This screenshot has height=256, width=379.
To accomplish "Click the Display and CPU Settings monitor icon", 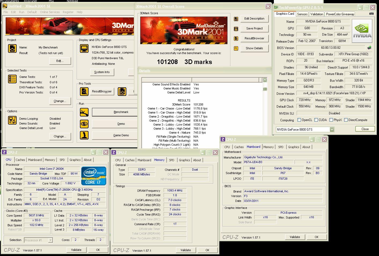I will pyautogui.click(x=84, y=49).
